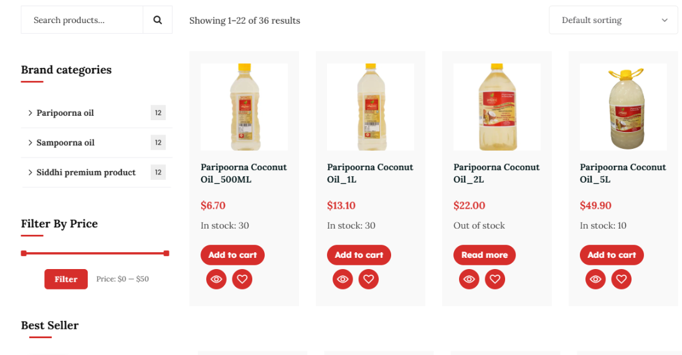Wishlist the Coconut Oil_5L heart icon
The height and width of the screenshot is (355, 682).
pyautogui.click(x=622, y=279)
